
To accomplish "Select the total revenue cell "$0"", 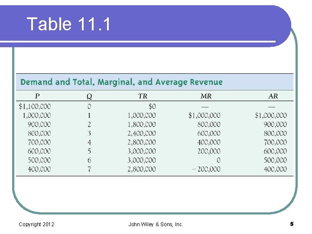I will point(152,107).
